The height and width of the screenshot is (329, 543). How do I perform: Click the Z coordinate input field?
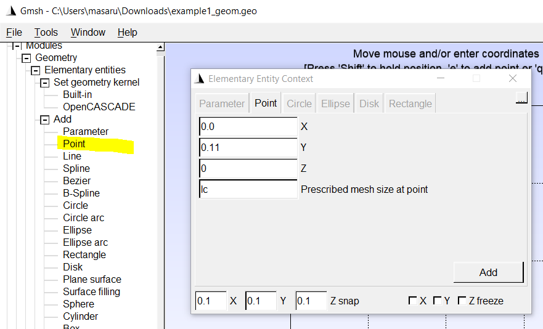coord(248,168)
